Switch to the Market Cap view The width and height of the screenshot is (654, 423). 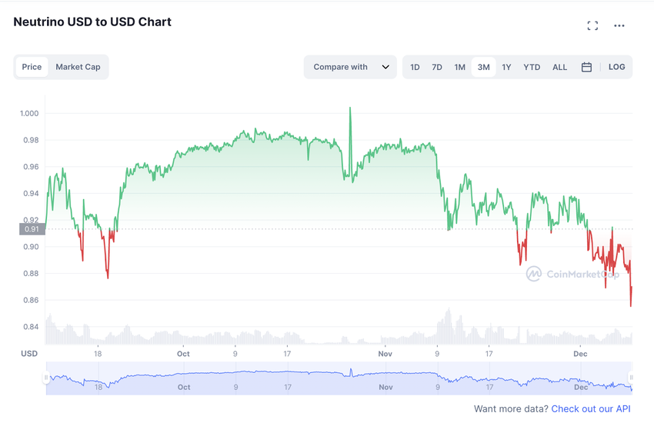[78, 67]
